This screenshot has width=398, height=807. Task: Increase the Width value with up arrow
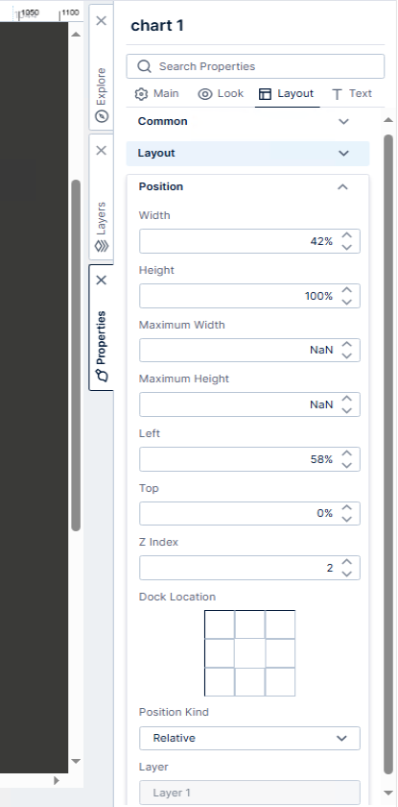tap(346, 235)
